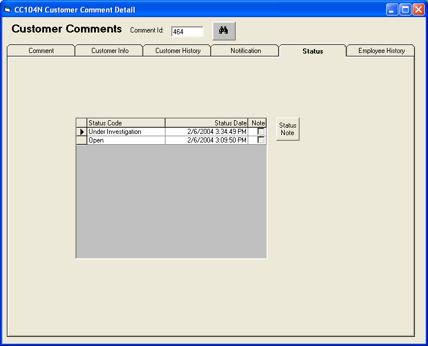
Task: Open the Customer Info tab
Action: tap(110, 51)
